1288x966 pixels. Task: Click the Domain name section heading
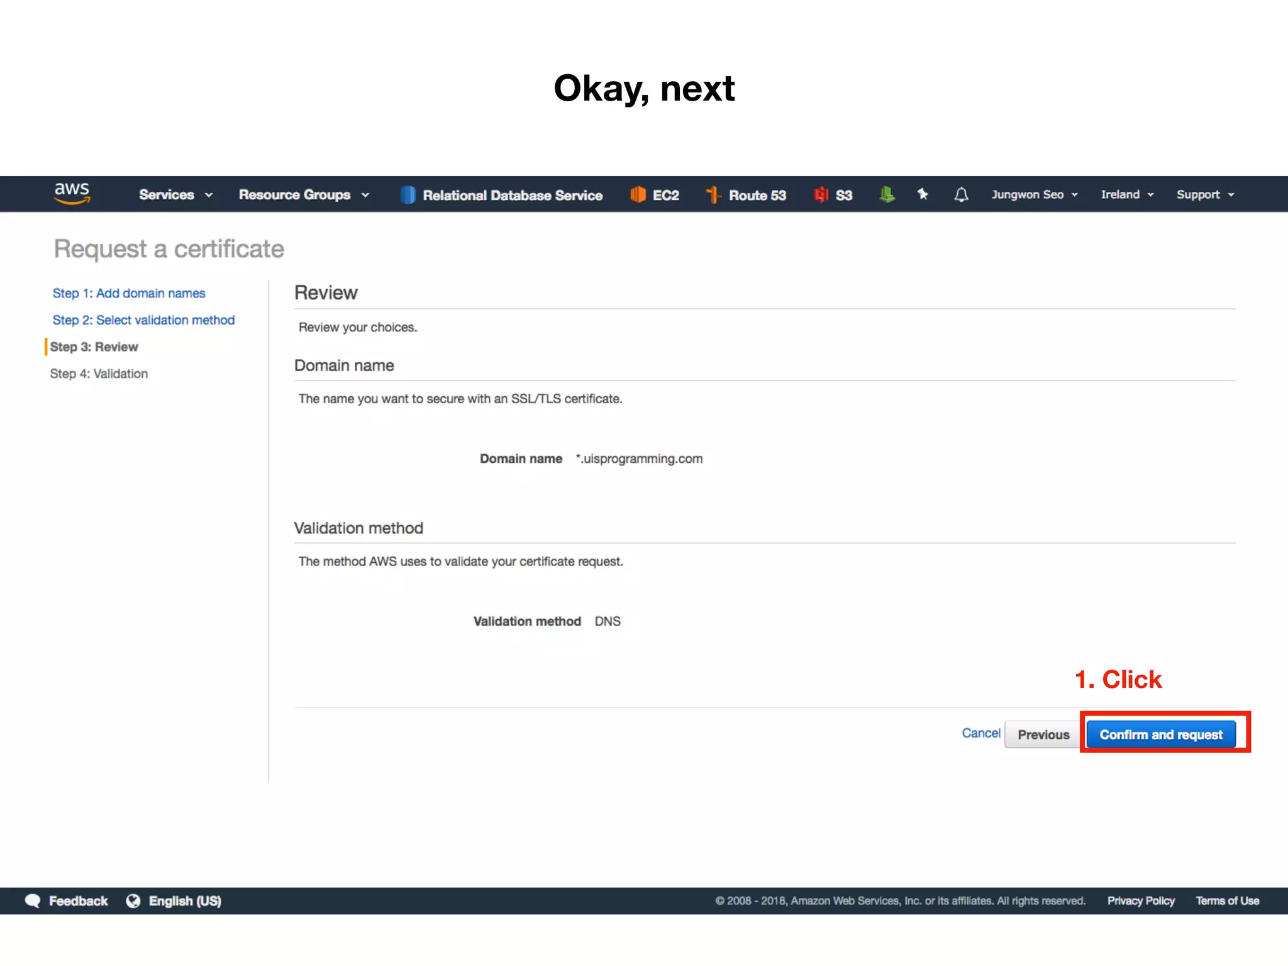(344, 365)
